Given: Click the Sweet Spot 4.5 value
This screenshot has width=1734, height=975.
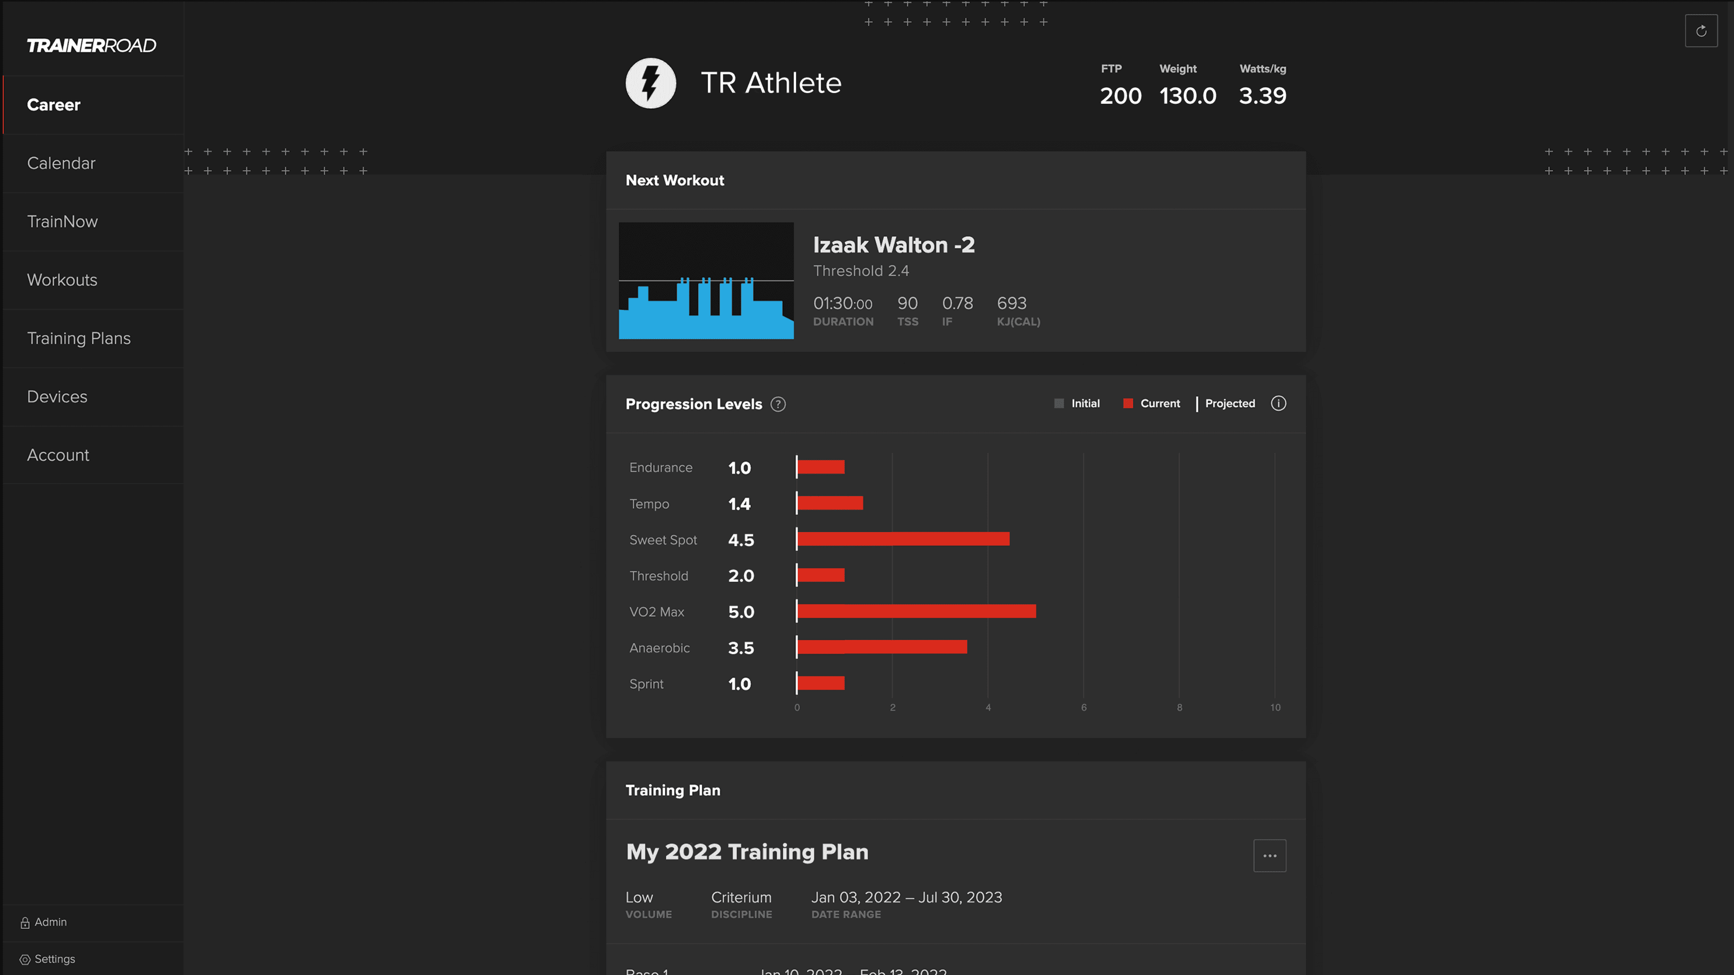Looking at the screenshot, I should point(741,540).
